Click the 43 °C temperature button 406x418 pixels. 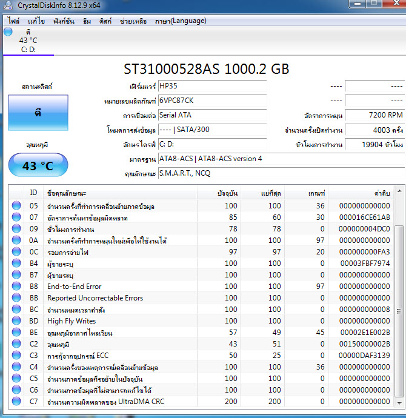click(38, 165)
